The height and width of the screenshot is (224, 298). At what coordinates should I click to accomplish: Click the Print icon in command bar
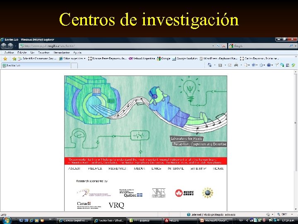(x=236, y=65)
